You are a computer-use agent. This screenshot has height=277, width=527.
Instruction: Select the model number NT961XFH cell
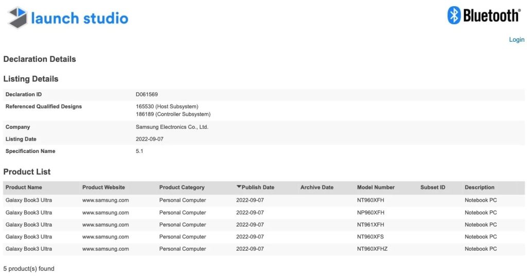point(371,224)
